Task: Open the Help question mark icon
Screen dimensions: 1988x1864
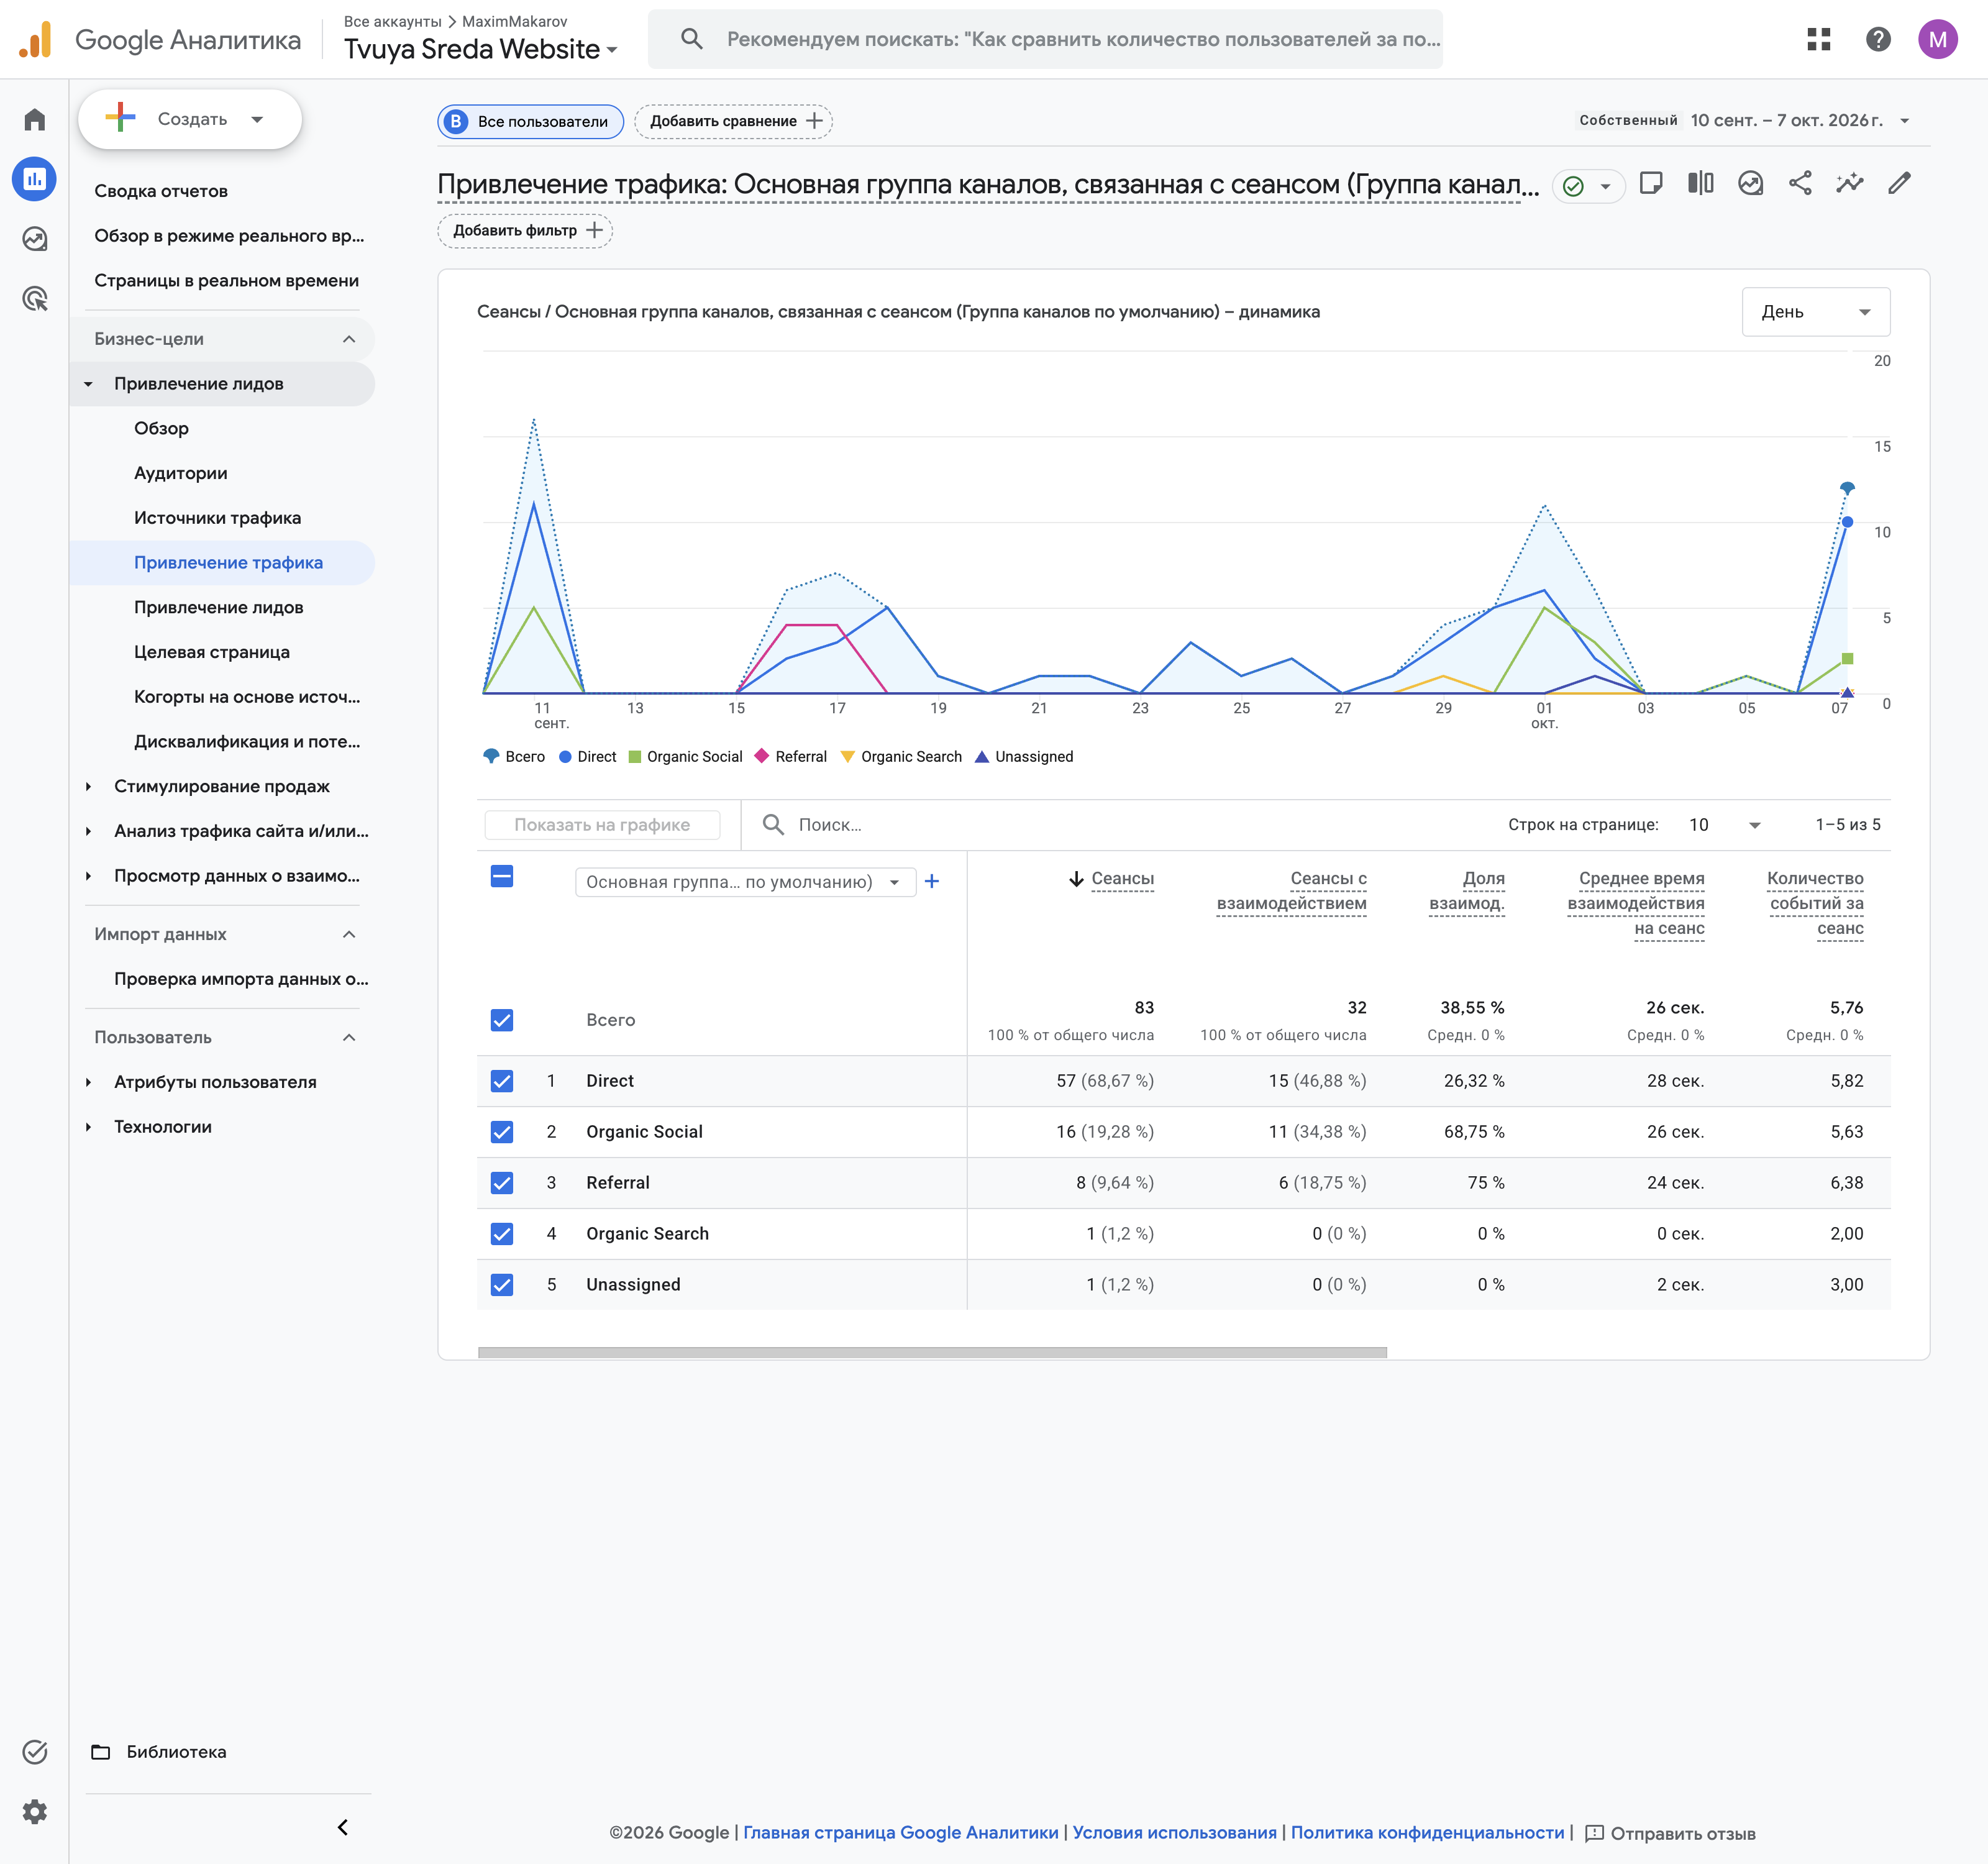Action: pyautogui.click(x=1878, y=39)
